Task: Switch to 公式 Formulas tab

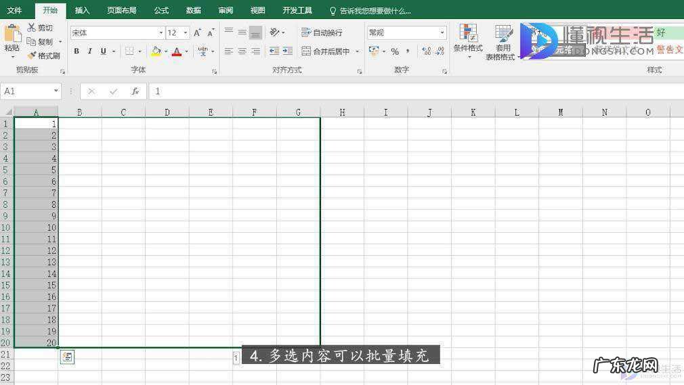Action: (161, 10)
